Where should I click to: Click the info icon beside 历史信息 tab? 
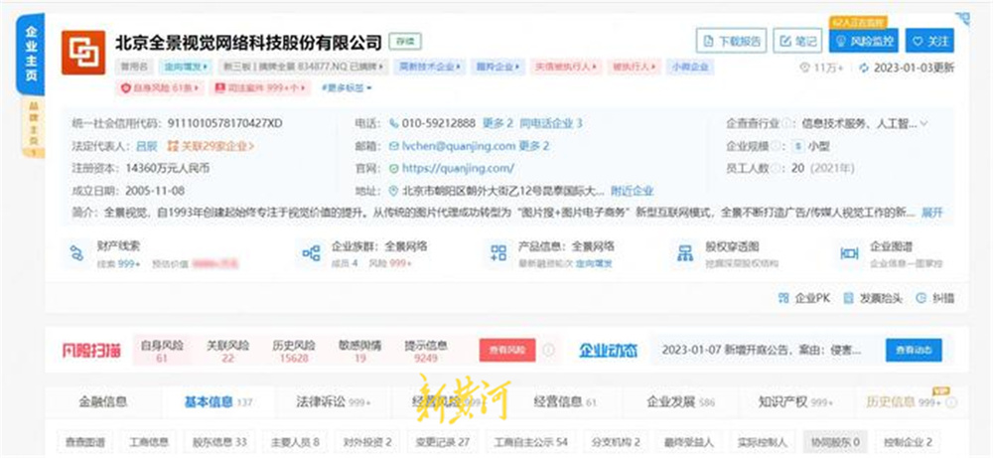tap(951, 402)
